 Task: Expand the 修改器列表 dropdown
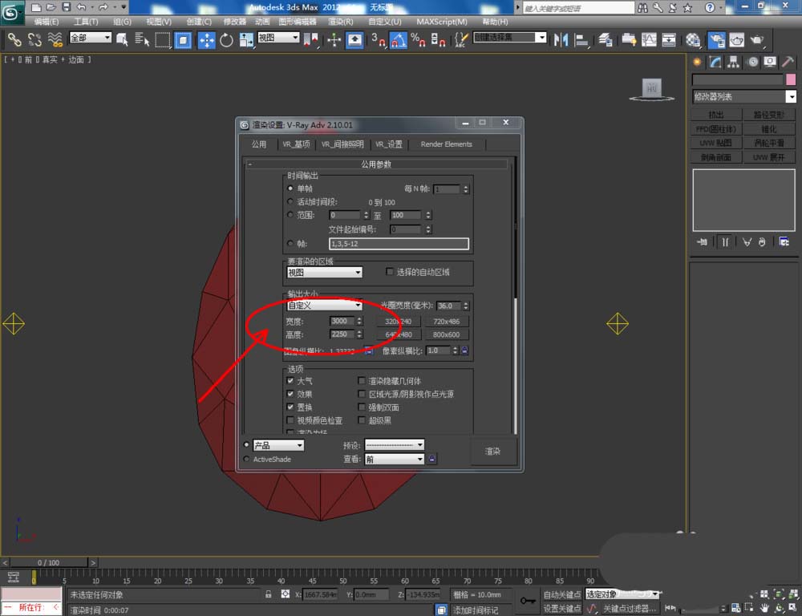791,97
